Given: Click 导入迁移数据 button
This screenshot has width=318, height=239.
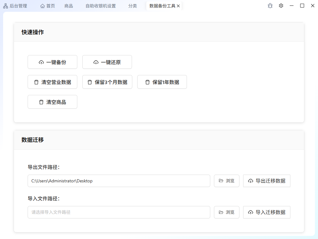Looking at the screenshot, I should coord(266,212).
